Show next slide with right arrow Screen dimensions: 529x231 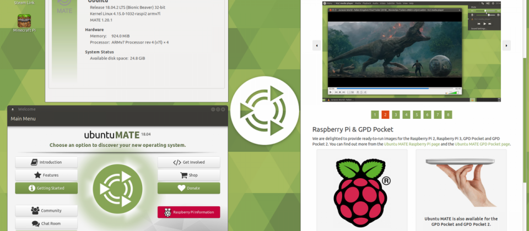(x=506, y=46)
